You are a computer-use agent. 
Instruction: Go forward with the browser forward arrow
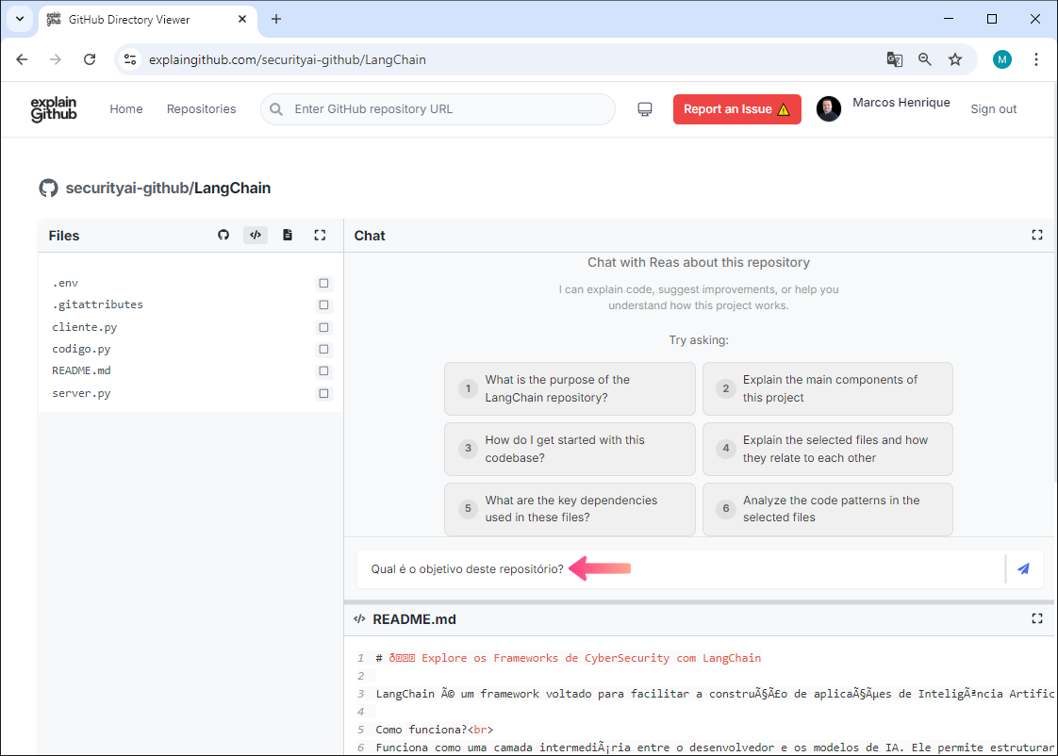click(x=56, y=59)
